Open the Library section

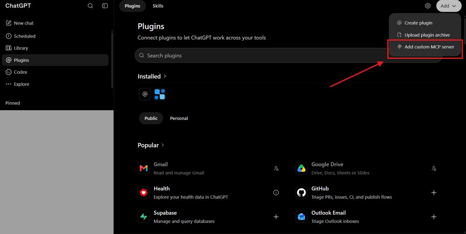tap(55, 48)
